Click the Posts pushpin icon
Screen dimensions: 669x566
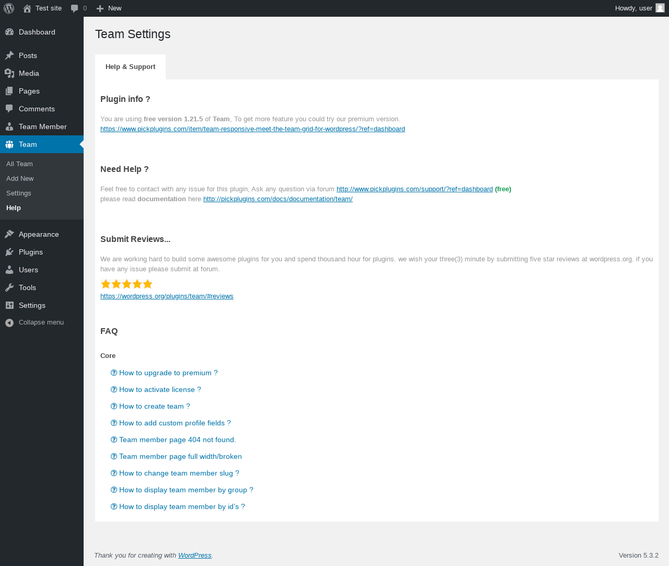coord(9,55)
